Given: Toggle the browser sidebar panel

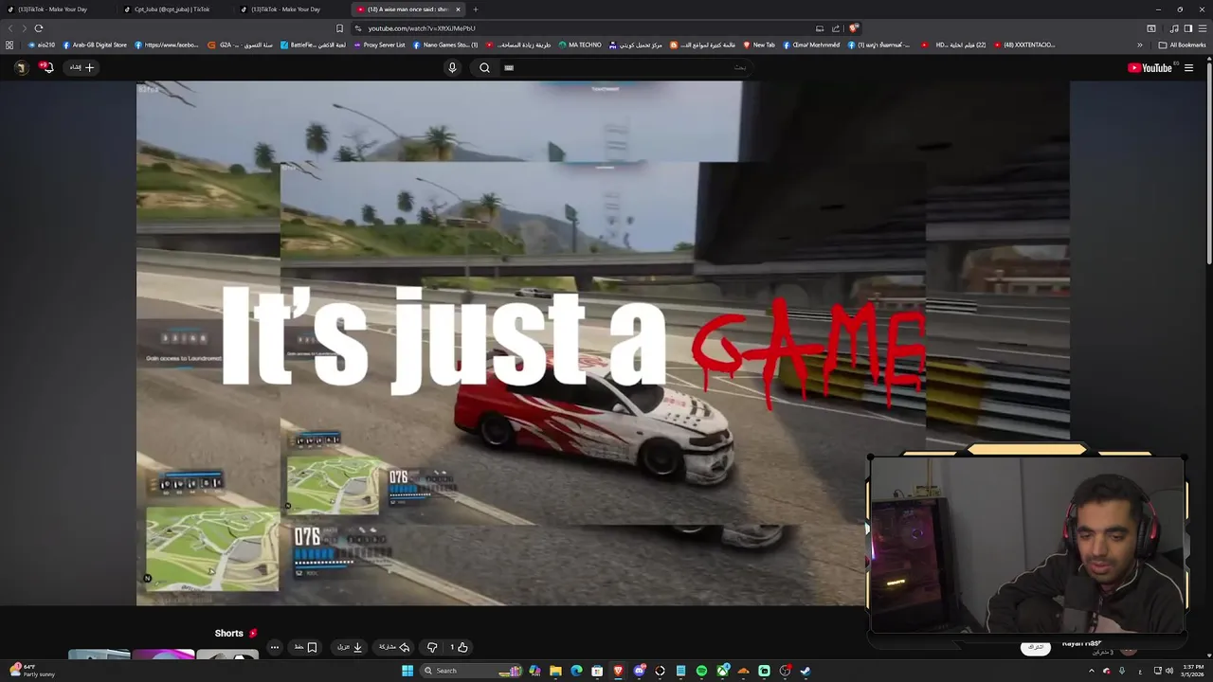Looking at the screenshot, I should pos(1188,28).
